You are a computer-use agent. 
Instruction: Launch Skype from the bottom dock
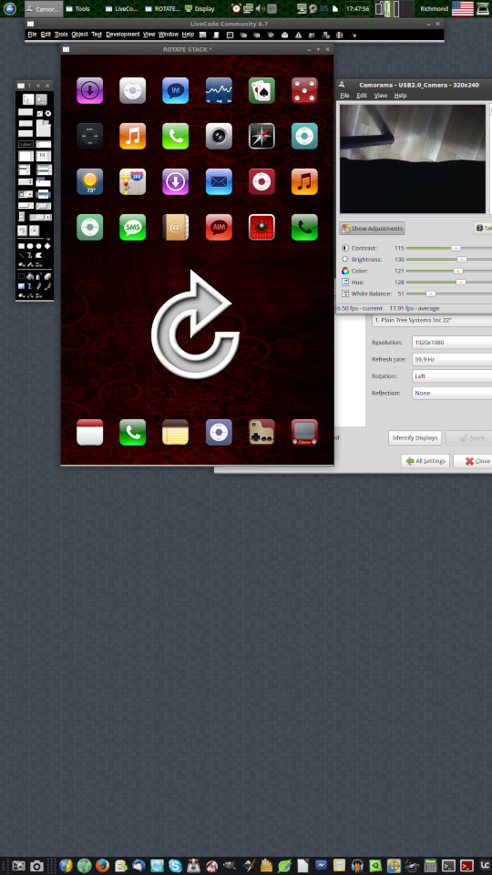(175, 866)
